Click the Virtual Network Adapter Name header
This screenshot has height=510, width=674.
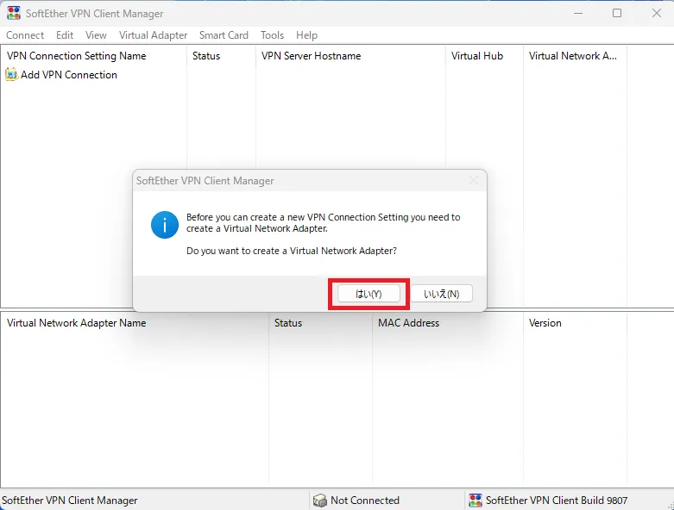(135, 323)
